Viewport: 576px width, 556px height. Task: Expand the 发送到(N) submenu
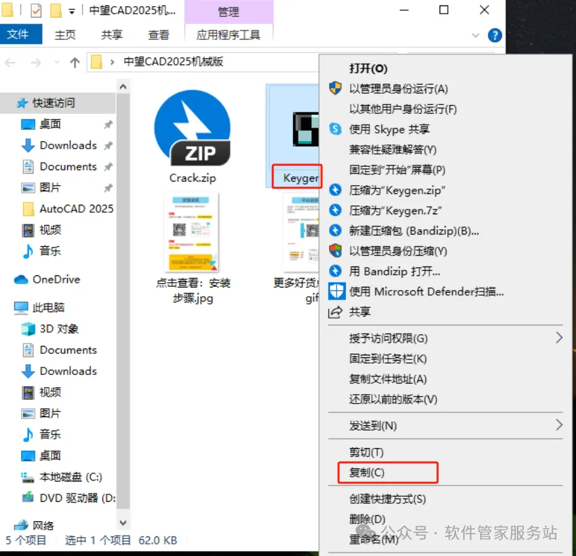pos(445,426)
